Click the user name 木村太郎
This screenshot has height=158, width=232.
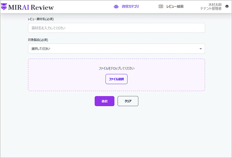(215, 5)
